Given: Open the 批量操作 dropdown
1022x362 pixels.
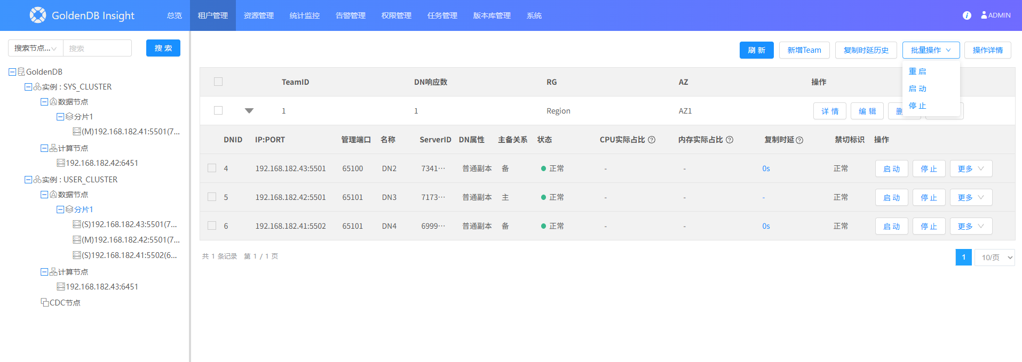Looking at the screenshot, I should click(931, 50).
